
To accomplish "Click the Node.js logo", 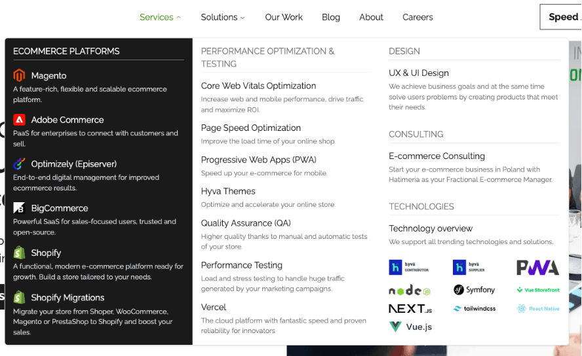I will 409,290.
